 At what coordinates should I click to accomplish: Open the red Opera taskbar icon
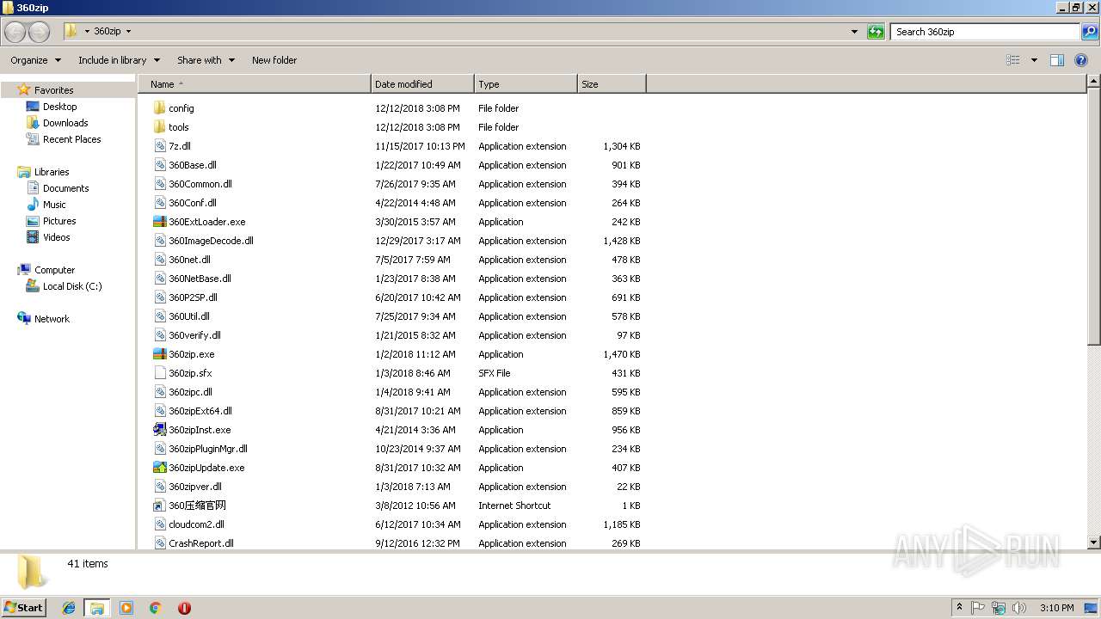coord(184,608)
